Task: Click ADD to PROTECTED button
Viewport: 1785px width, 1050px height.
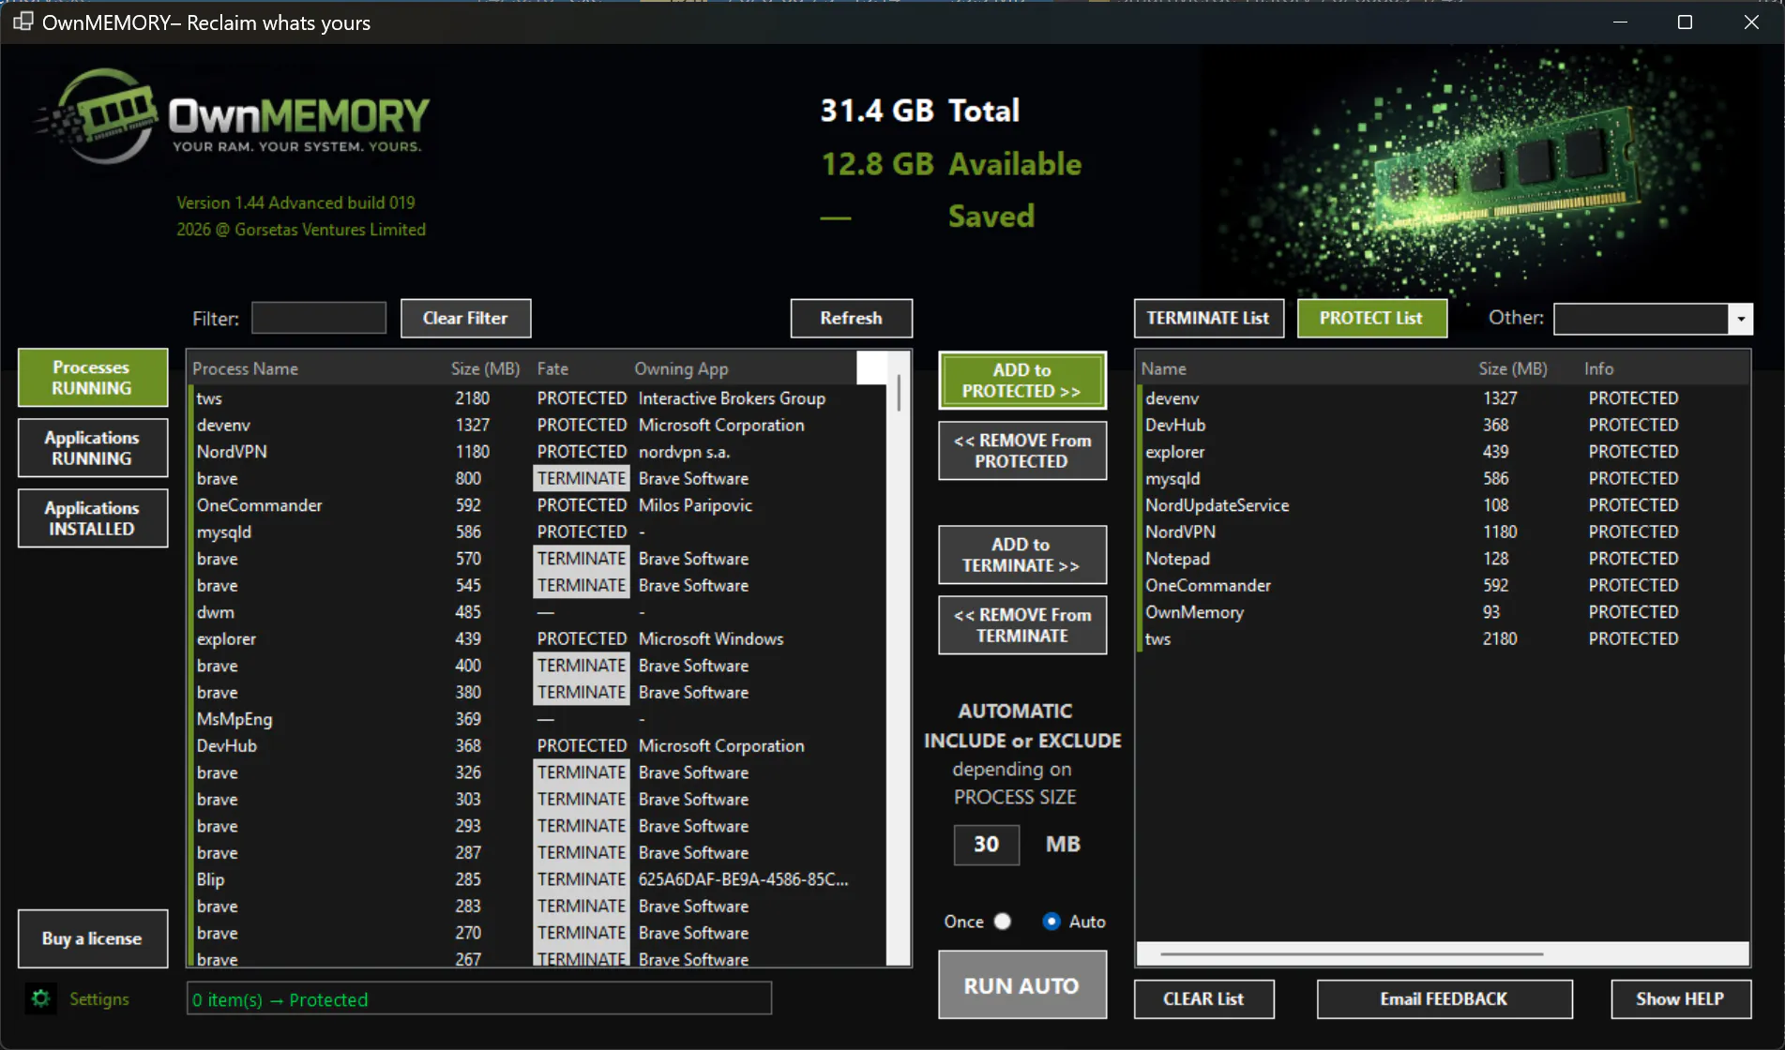Action: pyautogui.click(x=1022, y=381)
